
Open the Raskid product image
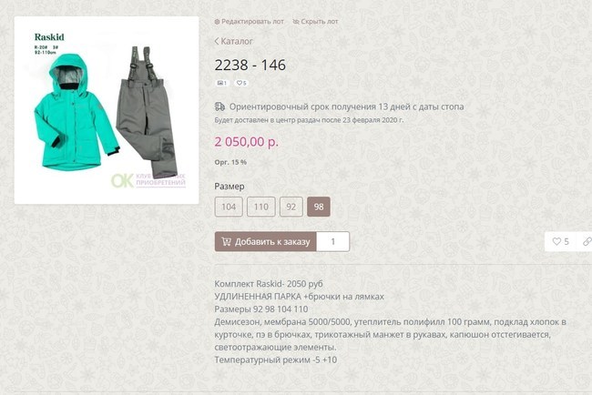107,110
